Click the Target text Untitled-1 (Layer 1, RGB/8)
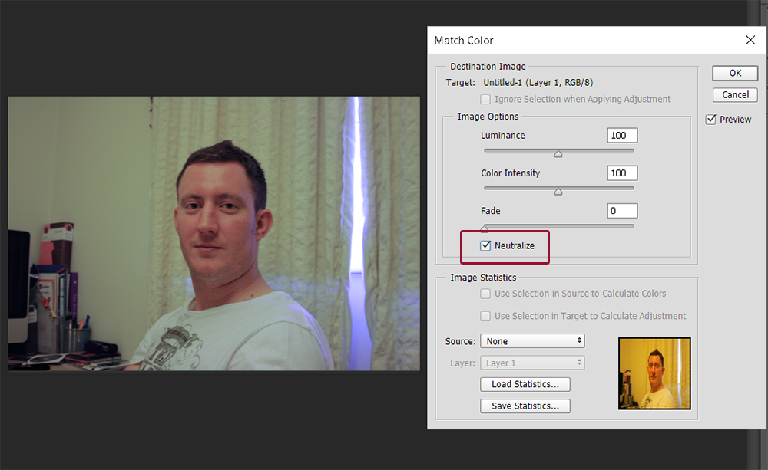This screenshot has height=470, width=768. 538,82
